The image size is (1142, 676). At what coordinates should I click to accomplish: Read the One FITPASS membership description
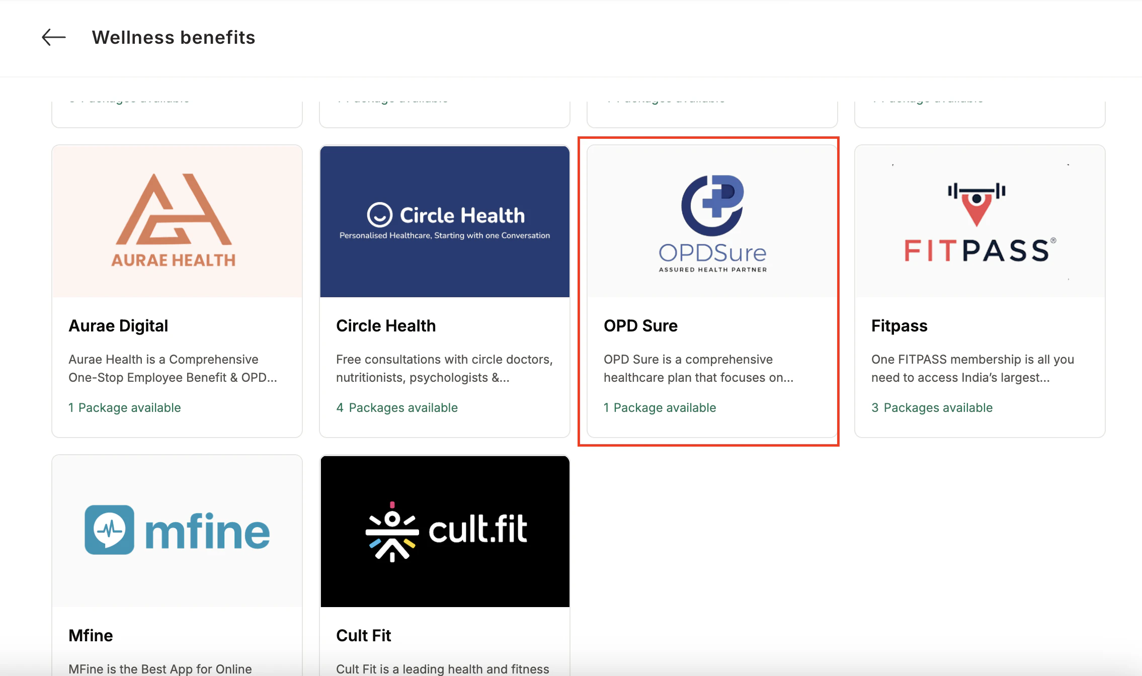point(972,368)
